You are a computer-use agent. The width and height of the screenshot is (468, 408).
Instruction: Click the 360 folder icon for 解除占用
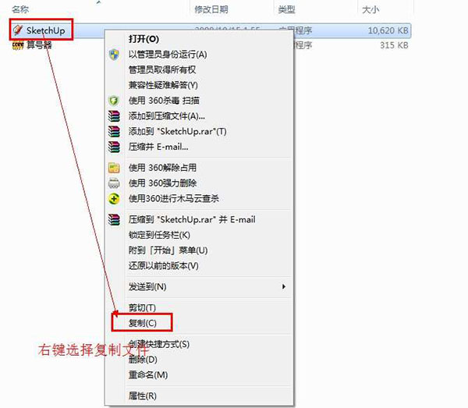114,168
